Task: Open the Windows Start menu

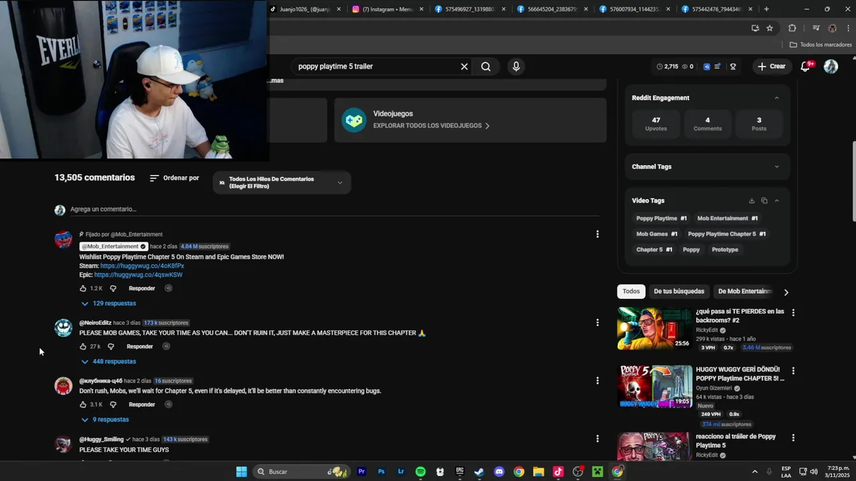Action: click(241, 472)
